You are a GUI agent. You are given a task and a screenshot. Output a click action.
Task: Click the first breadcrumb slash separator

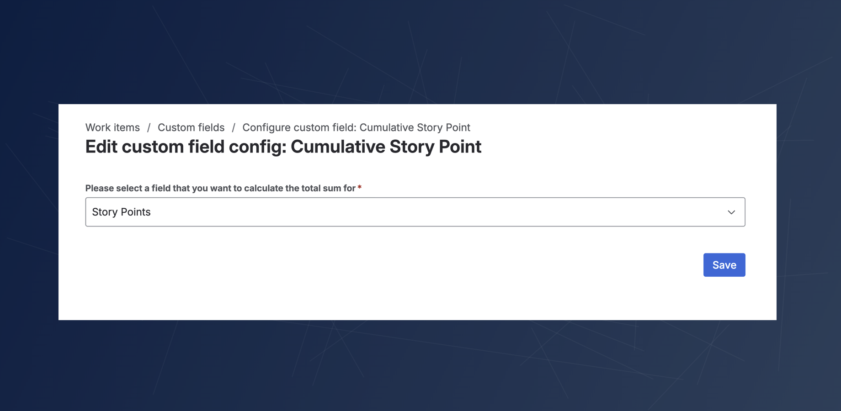click(149, 128)
